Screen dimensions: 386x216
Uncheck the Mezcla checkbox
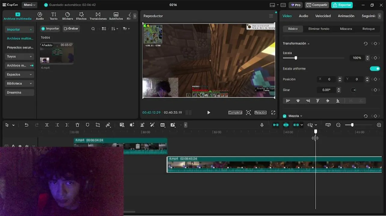tap(285, 116)
